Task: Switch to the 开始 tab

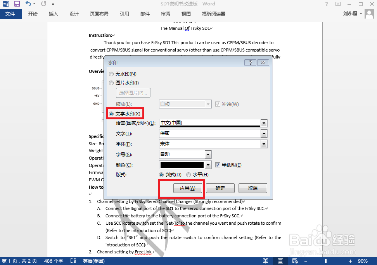Action: coord(33,14)
